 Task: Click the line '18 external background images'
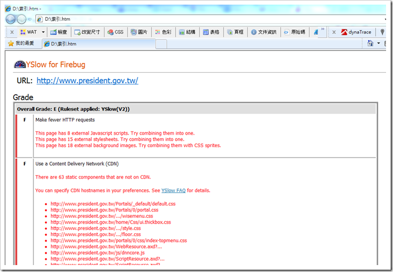pyautogui.click(x=128, y=146)
